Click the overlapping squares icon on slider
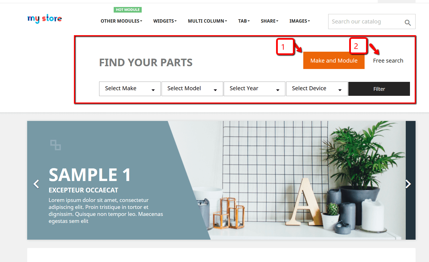The height and width of the screenshot is (262, 429). click(x=55, y=145)
